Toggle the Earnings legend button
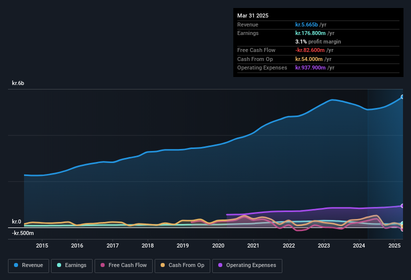Screen dimensions: 411x280 (x=72, y=265)
